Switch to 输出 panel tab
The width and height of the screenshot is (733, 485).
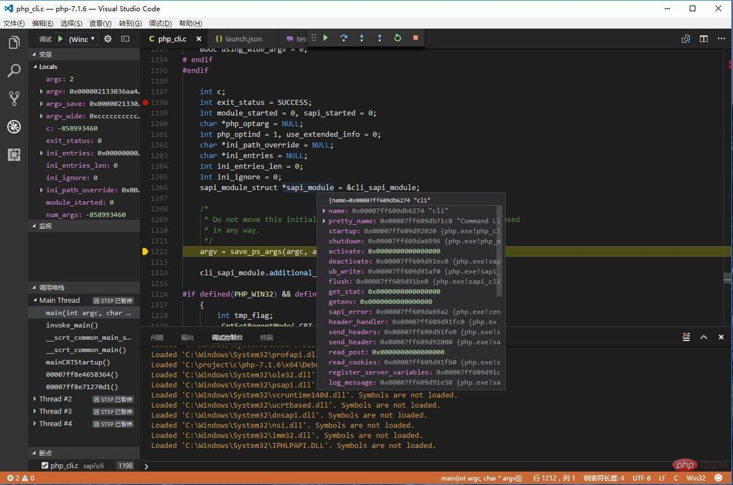(x=188, y=337)
